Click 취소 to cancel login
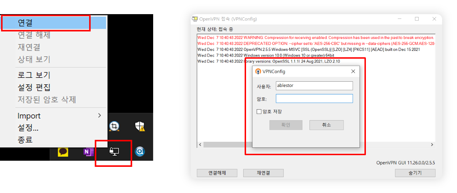The height and width of the screenshot is (193, 457). pos(327,125)
